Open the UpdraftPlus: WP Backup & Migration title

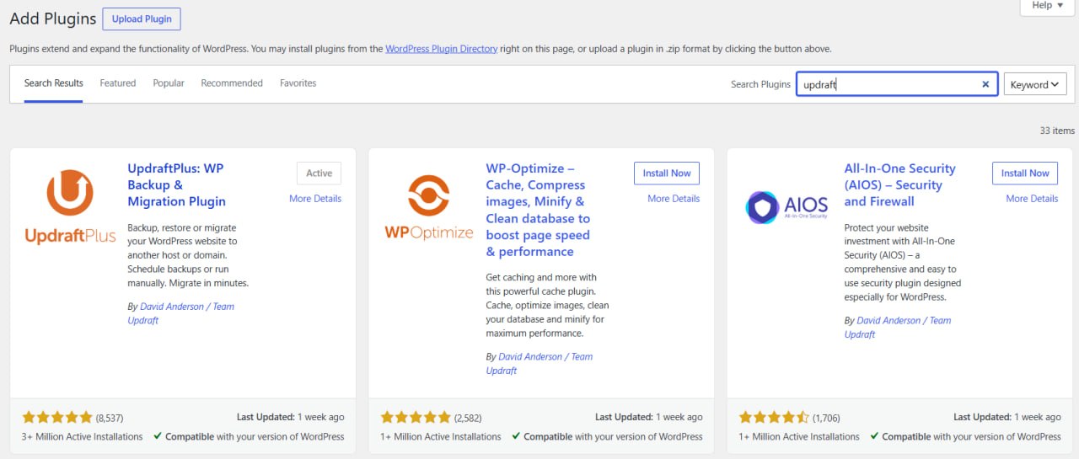pos(176,185)
